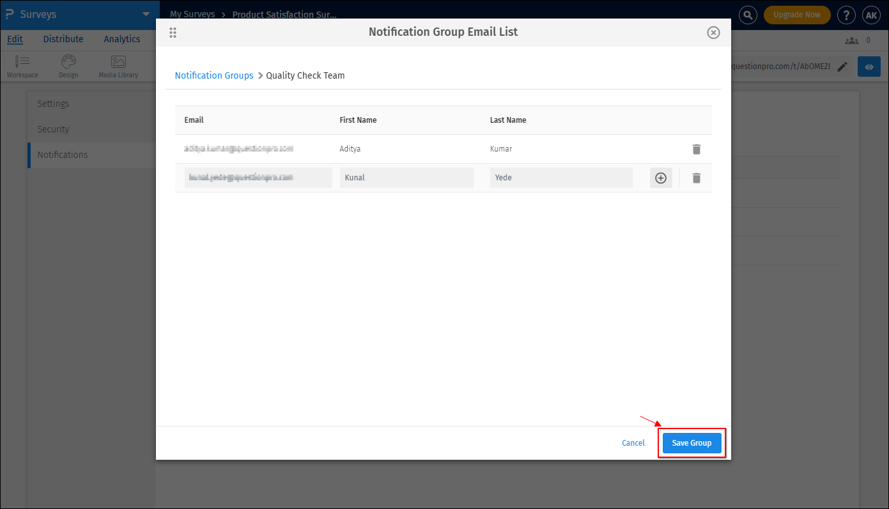The image size is (889, 509).
Task: Add a new email row with plus icon
Action: [x=661, y=178]
